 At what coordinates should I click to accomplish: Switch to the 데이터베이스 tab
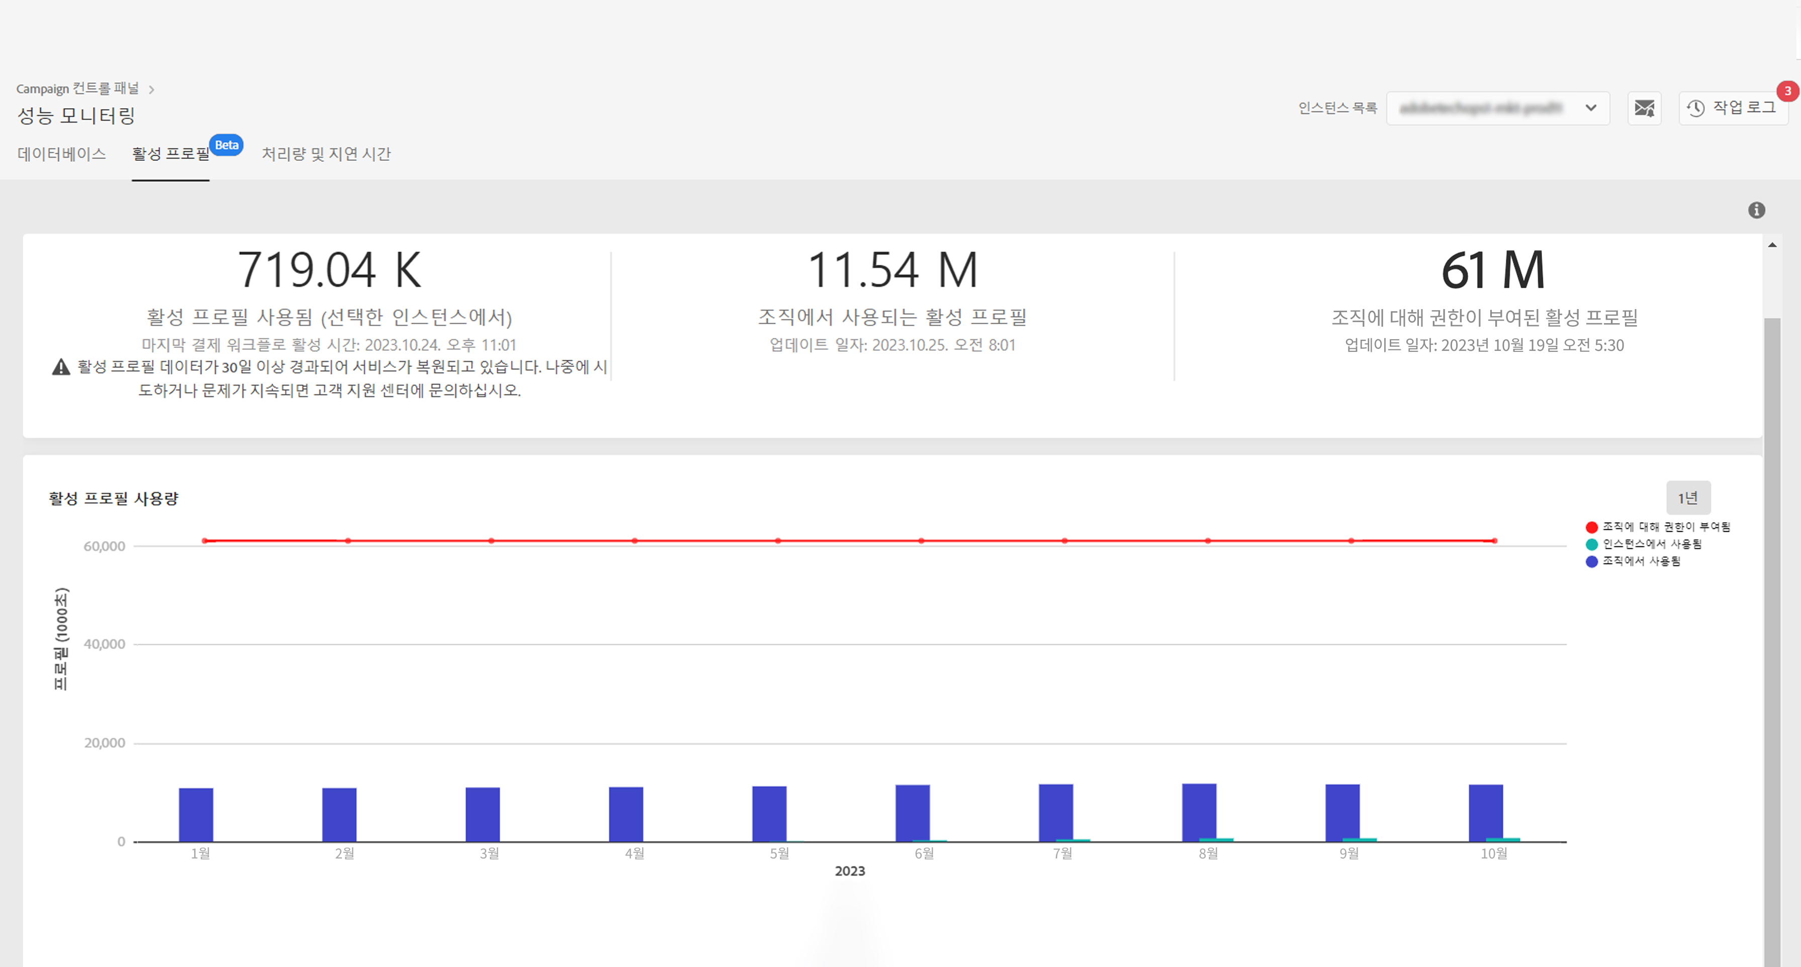click(61, 154)
